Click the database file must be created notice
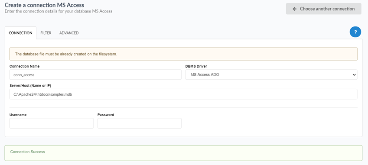Image resolution: width=368 pixels, height=165 pixels. click(x=183, y=54)
